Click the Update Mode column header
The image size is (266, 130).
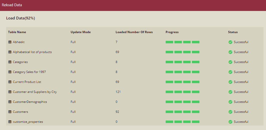point(80,32)
